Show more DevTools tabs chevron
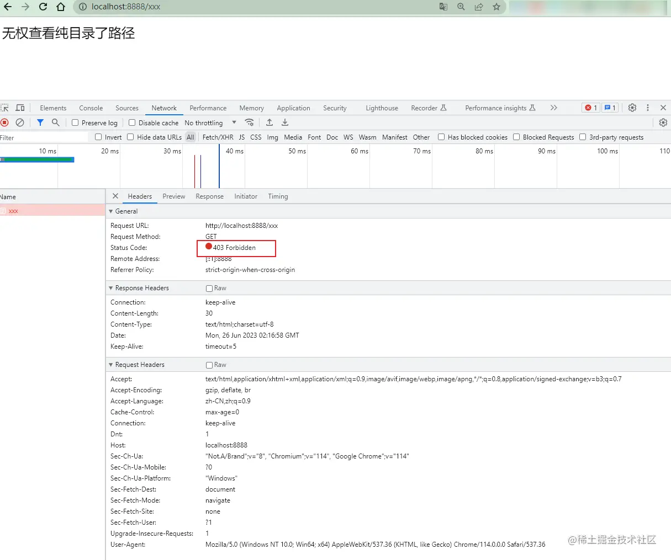The width and height of the screenshot is (671, 560). coord(554,108)
